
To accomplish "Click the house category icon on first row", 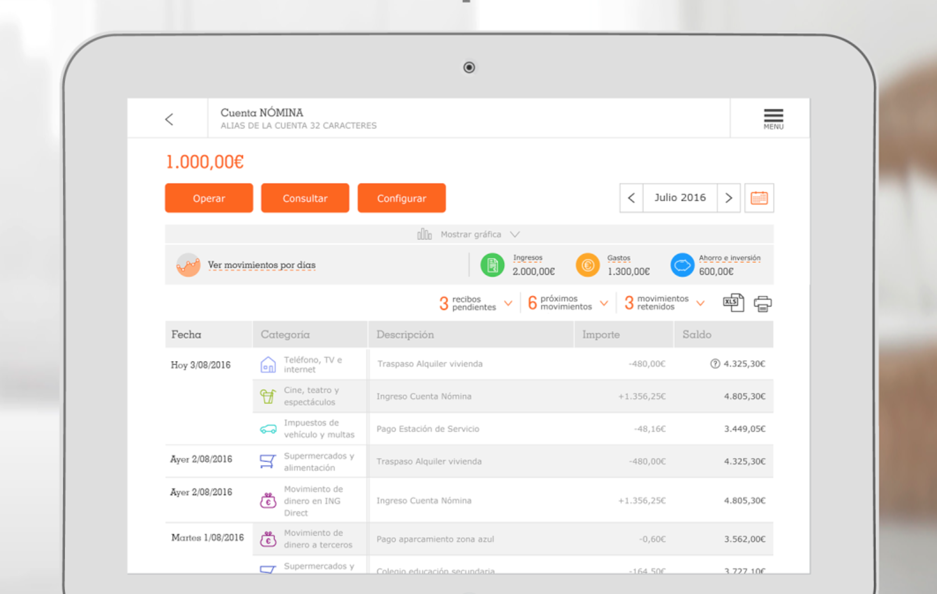I will (x=268, y=365).
